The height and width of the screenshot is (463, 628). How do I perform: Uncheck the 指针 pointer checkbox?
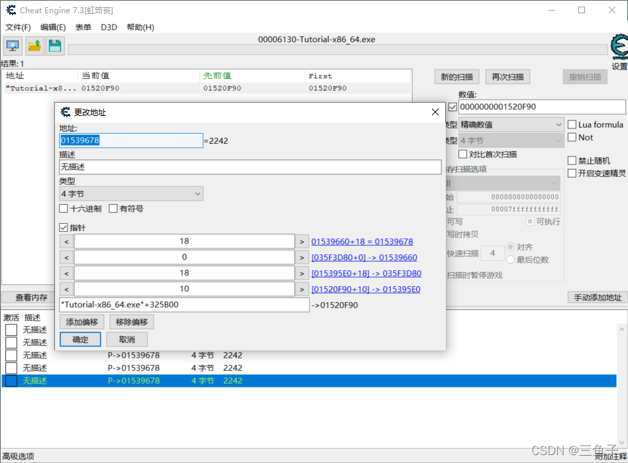point(64,228)
